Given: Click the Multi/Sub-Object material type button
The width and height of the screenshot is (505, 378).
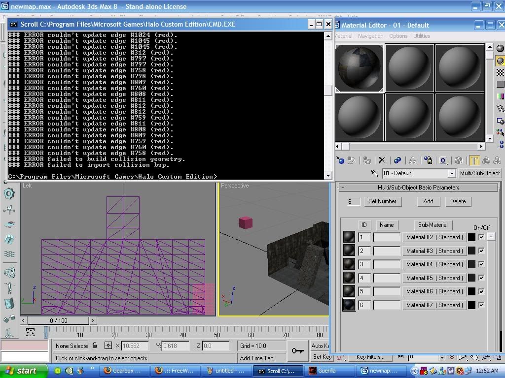Looking at the screenshot, I should tap(480, 173).
